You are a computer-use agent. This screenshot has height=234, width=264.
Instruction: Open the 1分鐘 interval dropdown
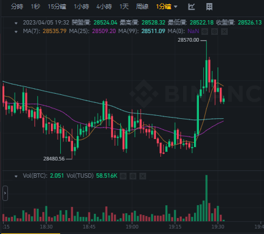166,7
